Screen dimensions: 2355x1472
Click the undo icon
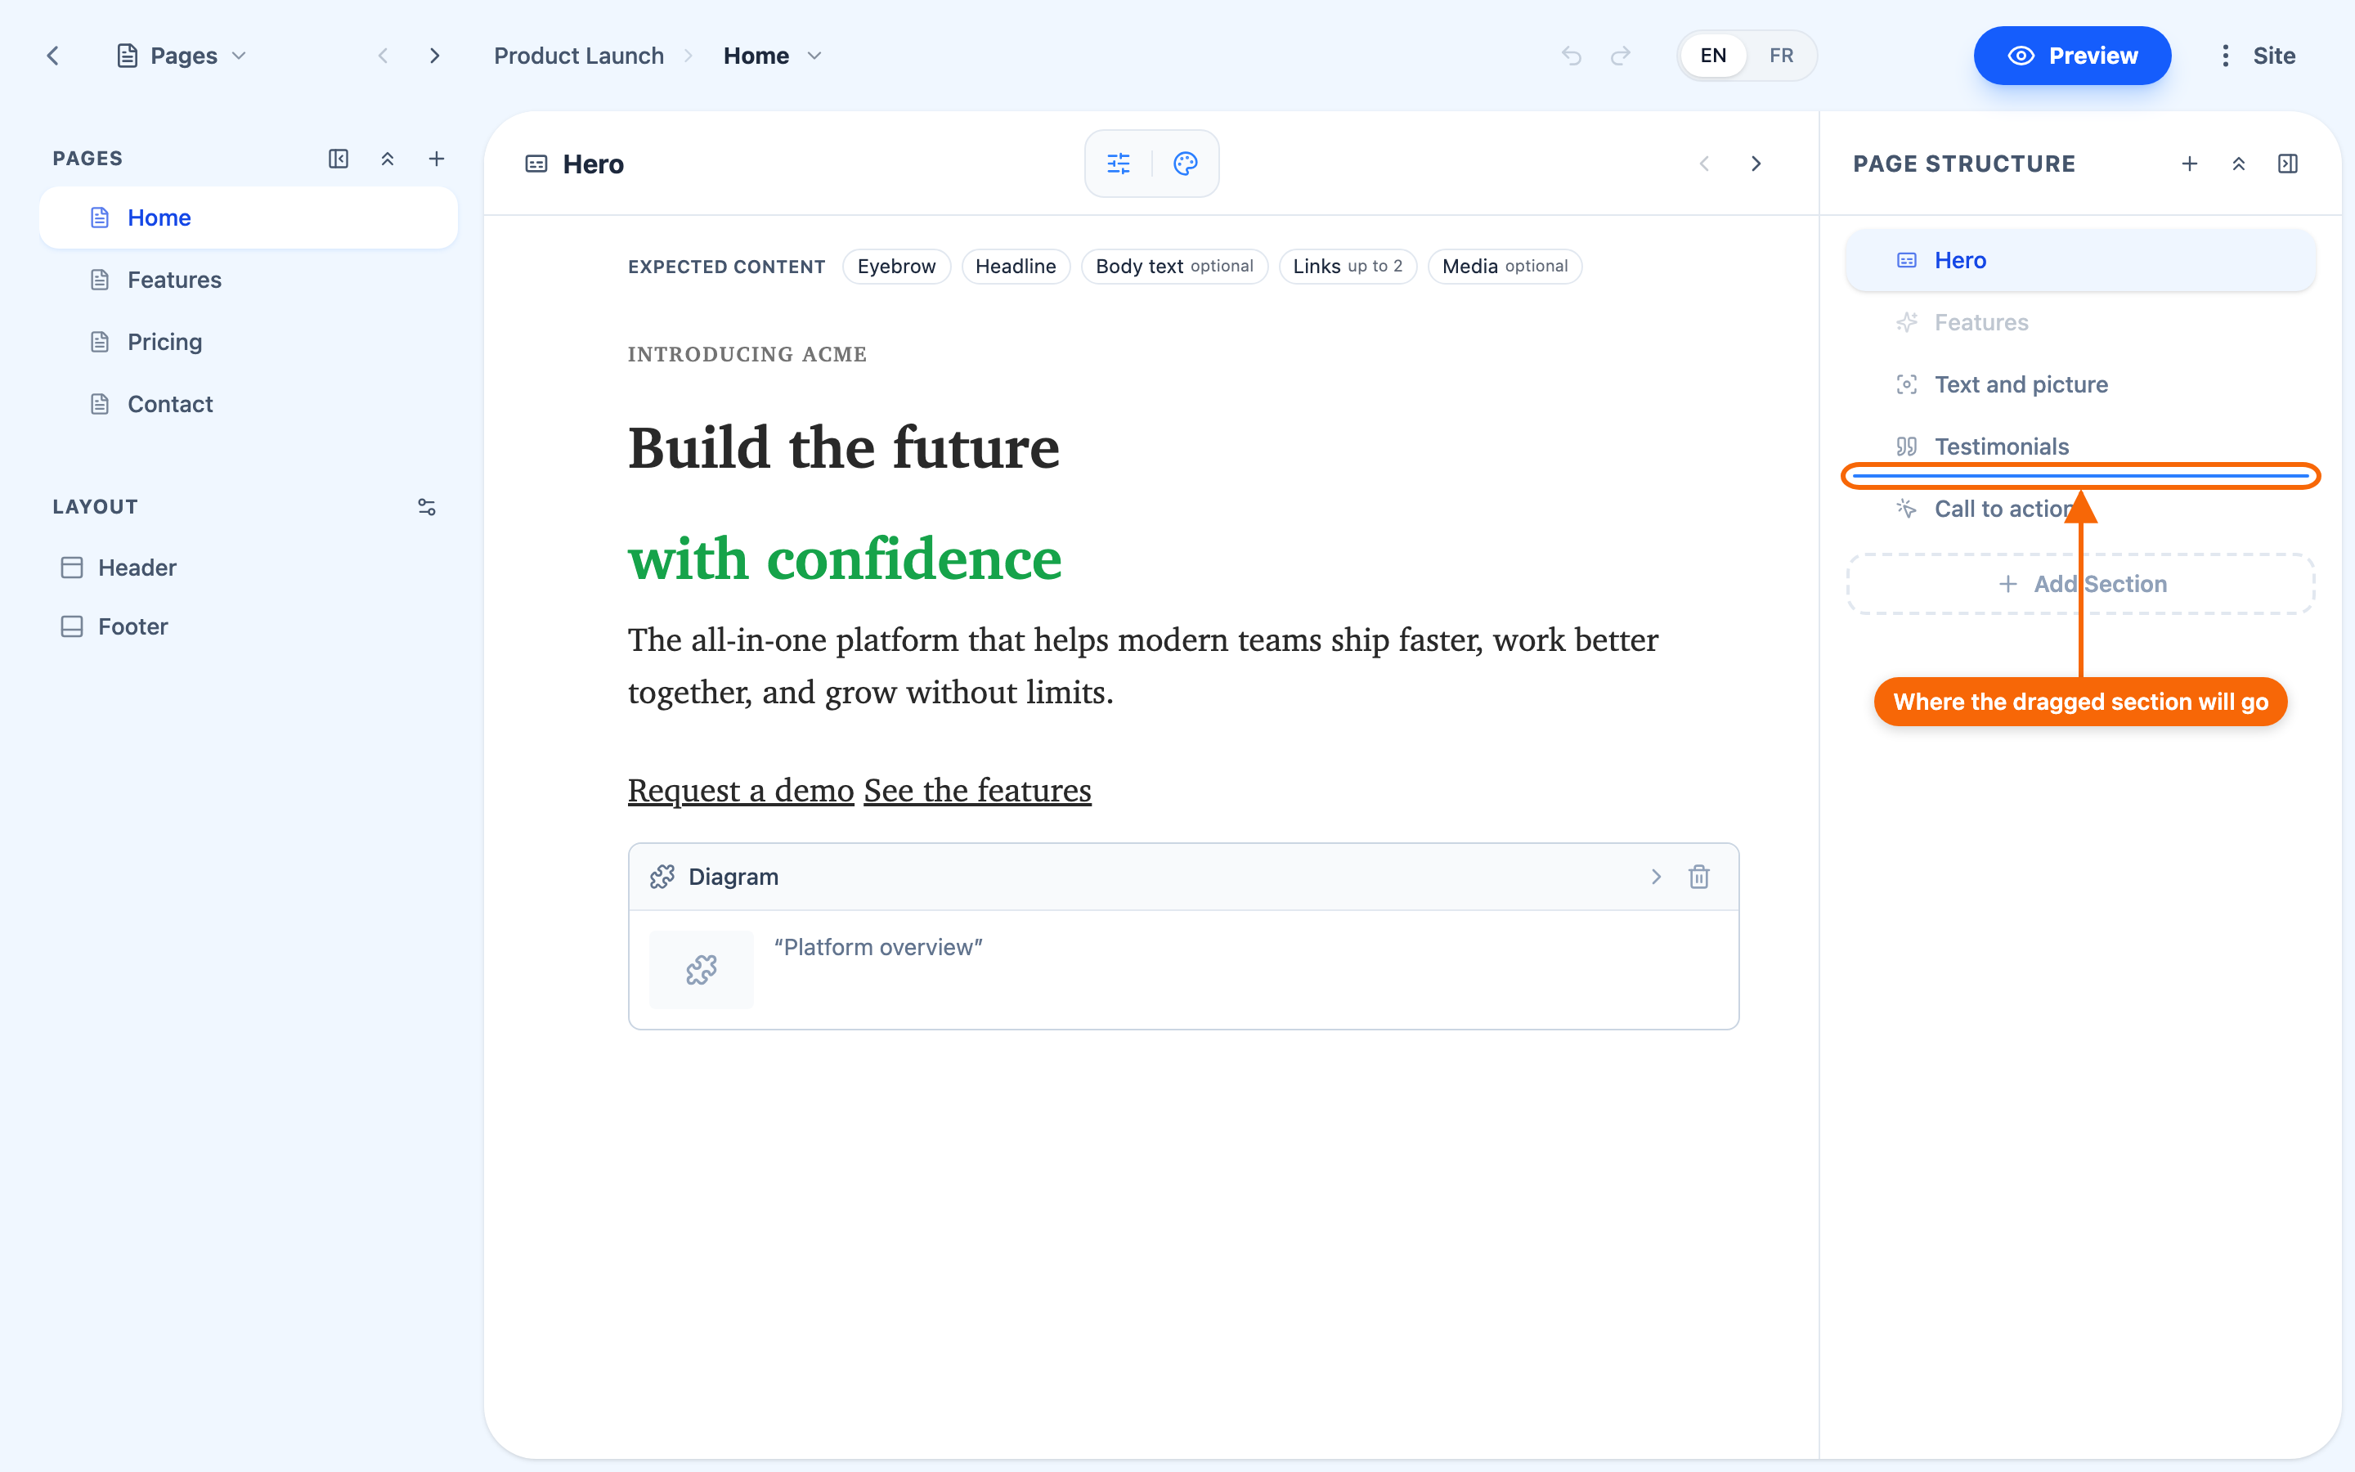(1571, 56)
